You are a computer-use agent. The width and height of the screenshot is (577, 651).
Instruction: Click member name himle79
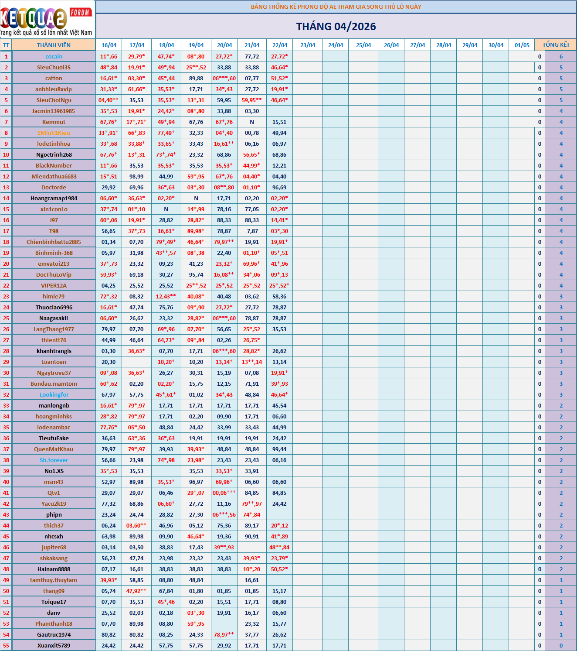[54, 296]
